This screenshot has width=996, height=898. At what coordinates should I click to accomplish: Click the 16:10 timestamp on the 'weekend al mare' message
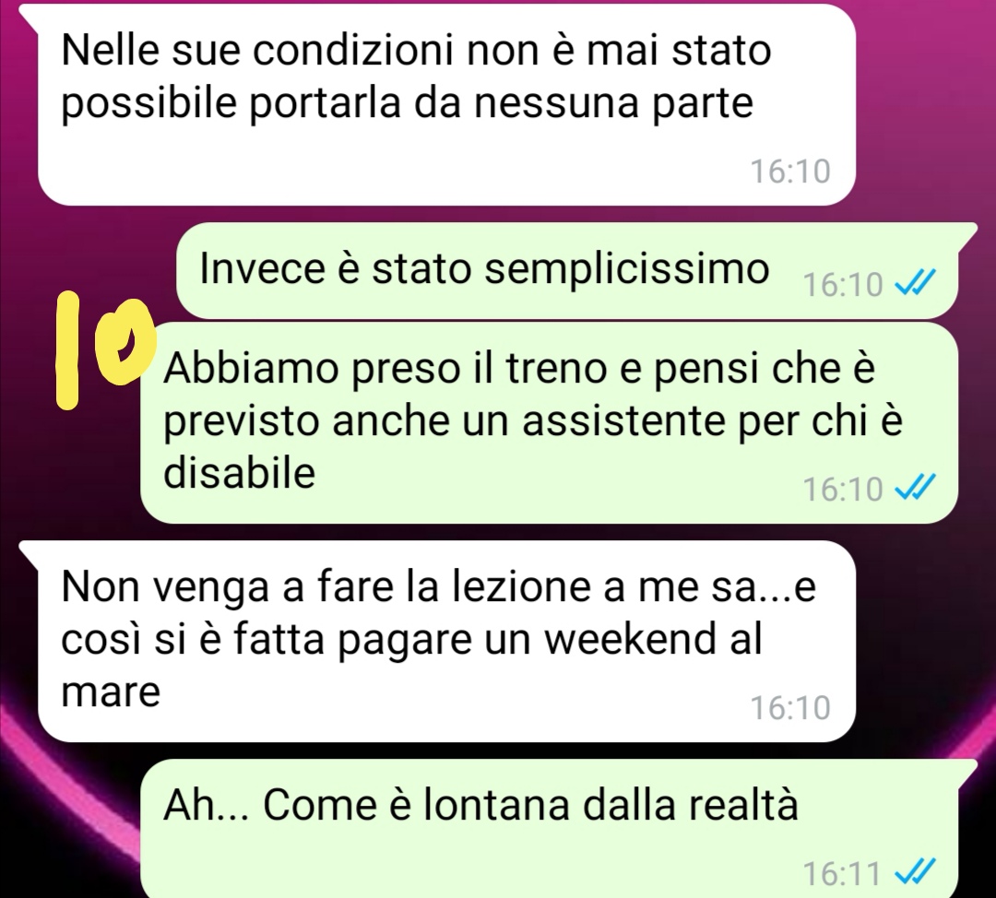[790, 707]
